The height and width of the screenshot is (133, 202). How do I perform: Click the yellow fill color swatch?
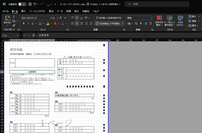tap(48, 23)
